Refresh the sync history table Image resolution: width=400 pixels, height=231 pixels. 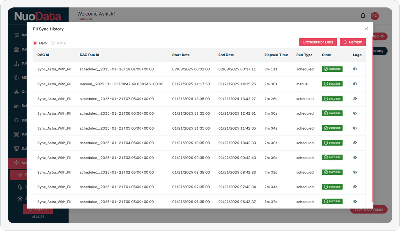point(353,42)
